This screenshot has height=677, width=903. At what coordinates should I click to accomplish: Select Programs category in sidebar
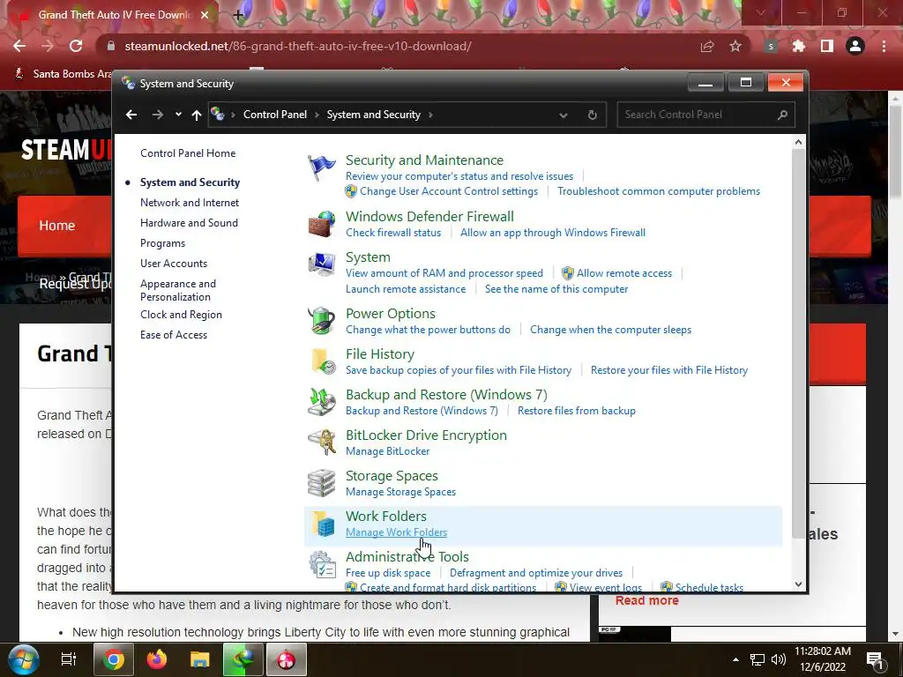tap(162, 243)
